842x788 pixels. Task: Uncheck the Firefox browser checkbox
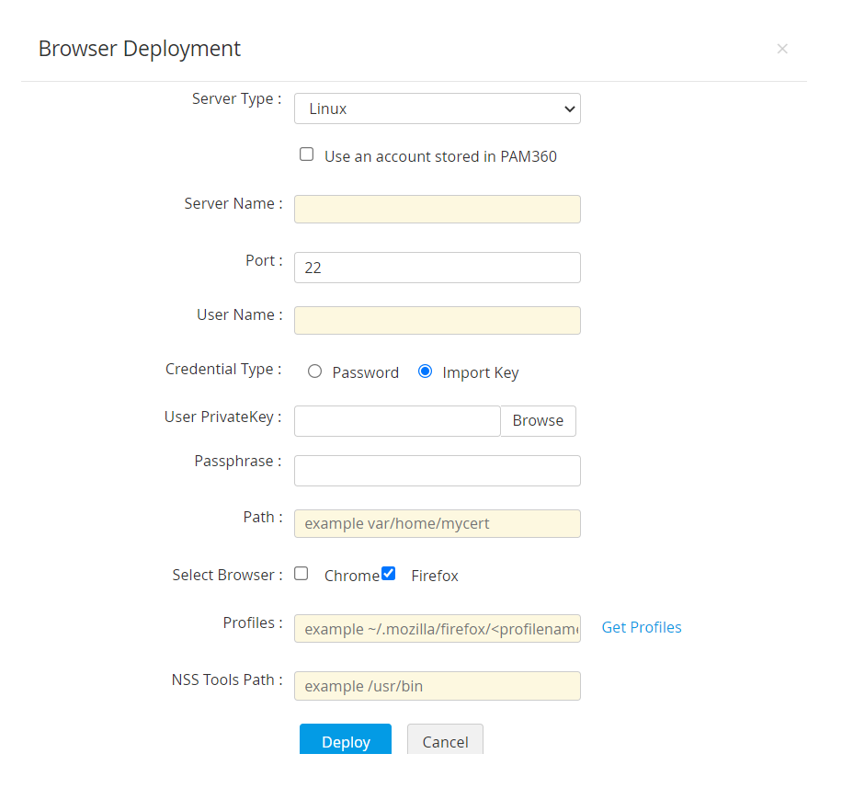pos(389,574)
